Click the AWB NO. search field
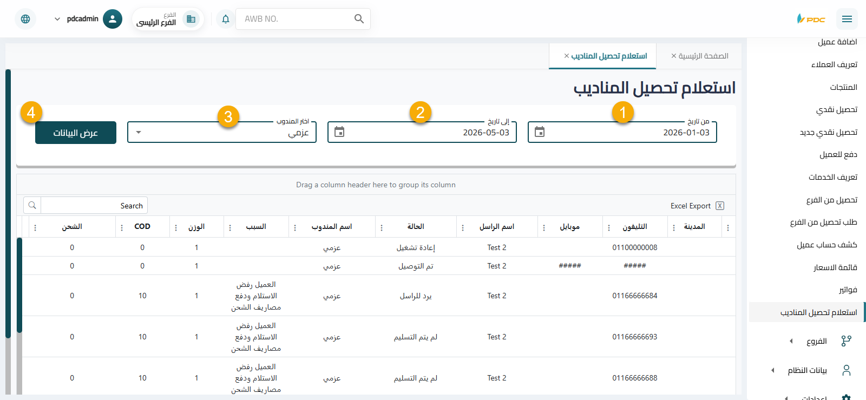This screenshot has width=866, height=400. [295, 19]
